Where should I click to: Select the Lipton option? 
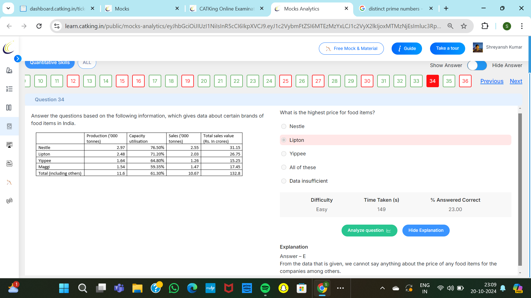tap(284, 140)
